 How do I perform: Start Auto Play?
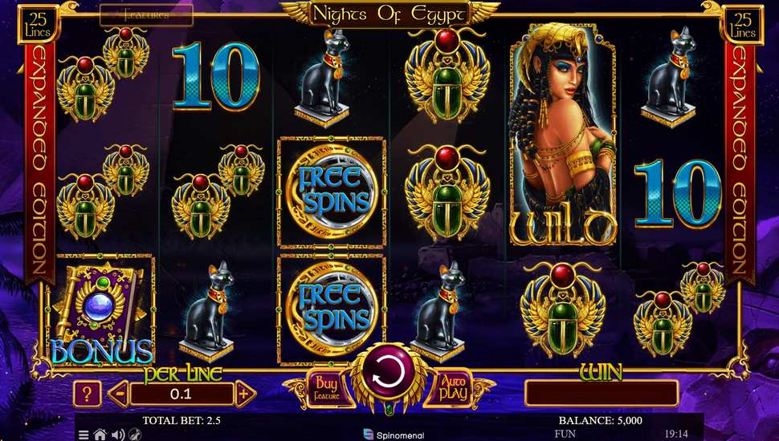click(x=453, y=388)
